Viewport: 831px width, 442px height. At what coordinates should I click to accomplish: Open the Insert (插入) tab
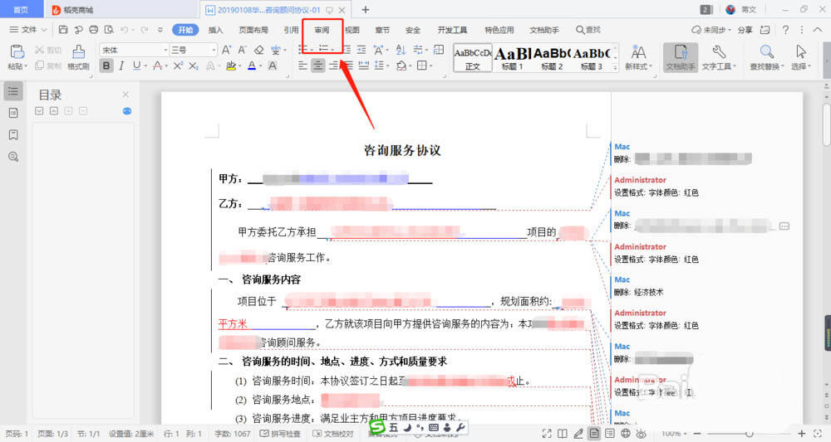[215, 30]
